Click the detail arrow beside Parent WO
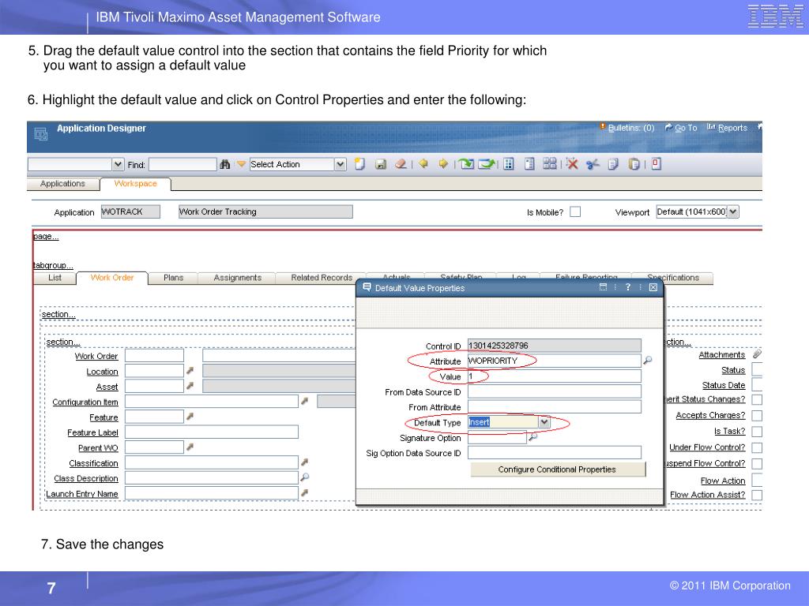This screenshot has height=606, width=809. point(190,447)
